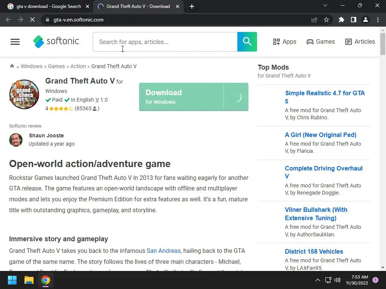The image size is (386, 289).
Task: Click the Softonic logo
Action: tap(56, 41)
